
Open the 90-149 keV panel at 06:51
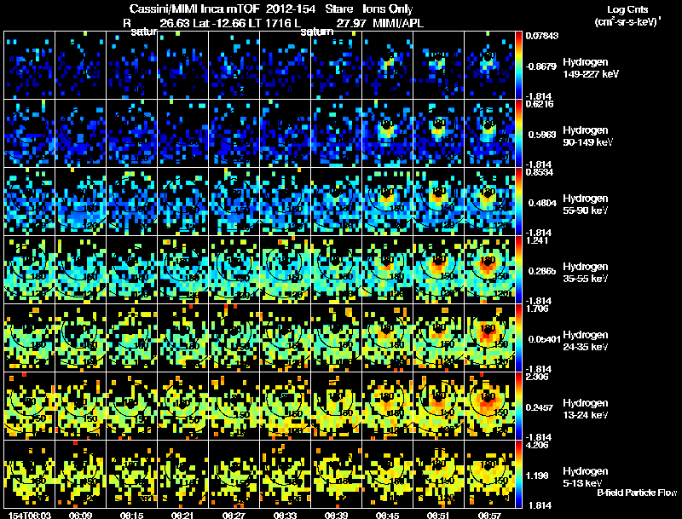[x=438, y=134]
